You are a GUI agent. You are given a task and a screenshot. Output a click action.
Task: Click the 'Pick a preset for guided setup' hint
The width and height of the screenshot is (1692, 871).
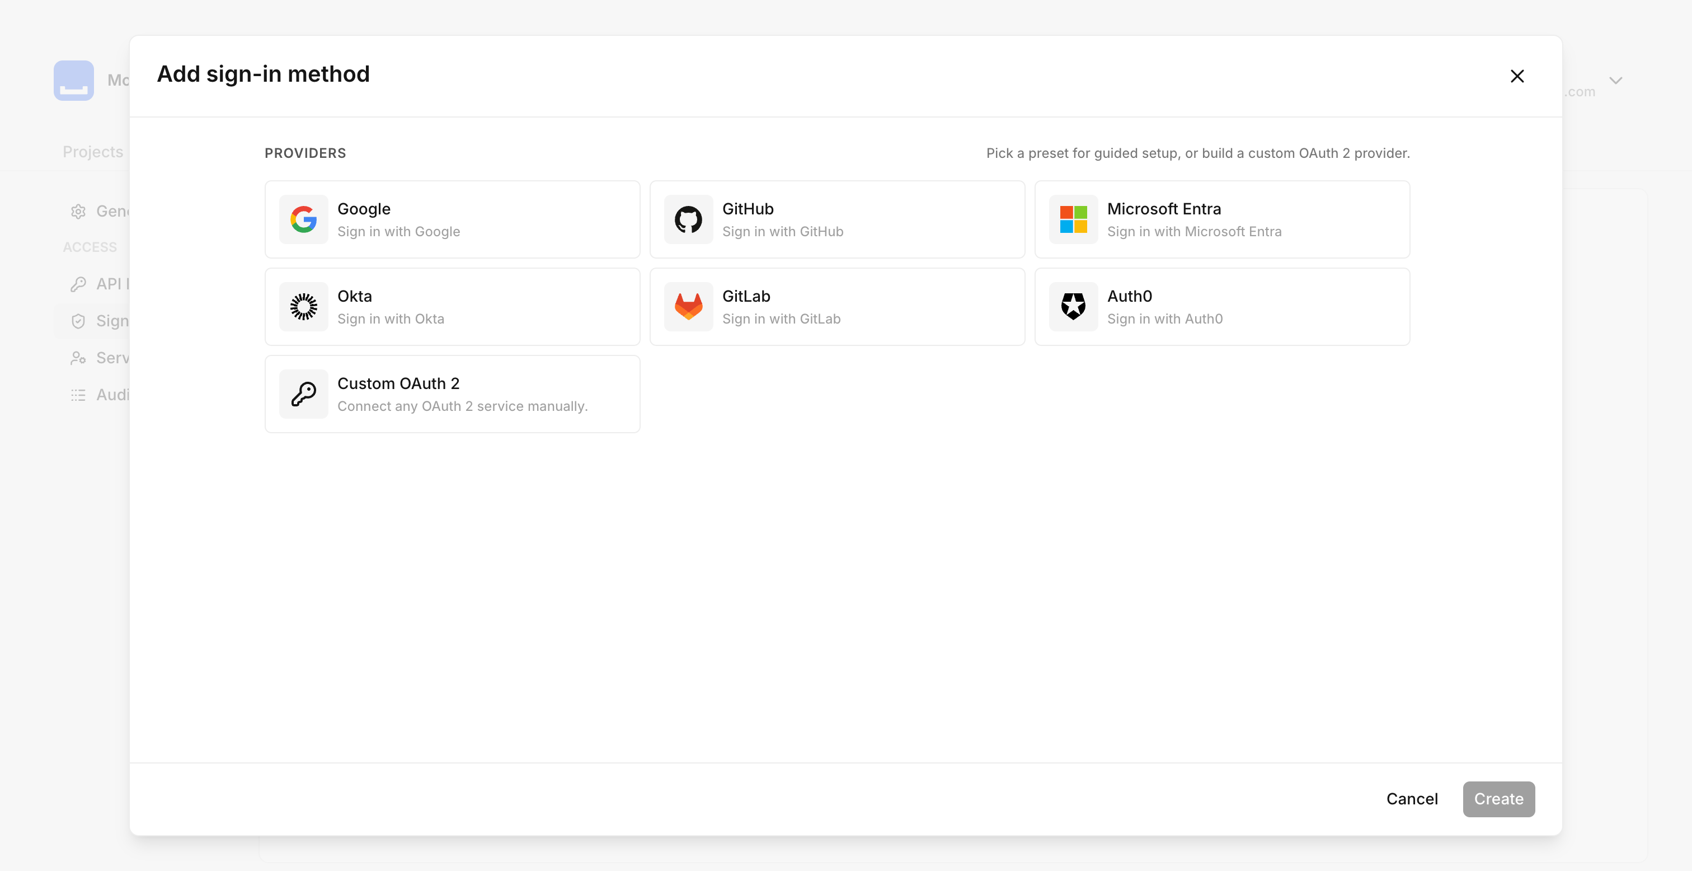pyautogui.click(x=1198, y=153)
